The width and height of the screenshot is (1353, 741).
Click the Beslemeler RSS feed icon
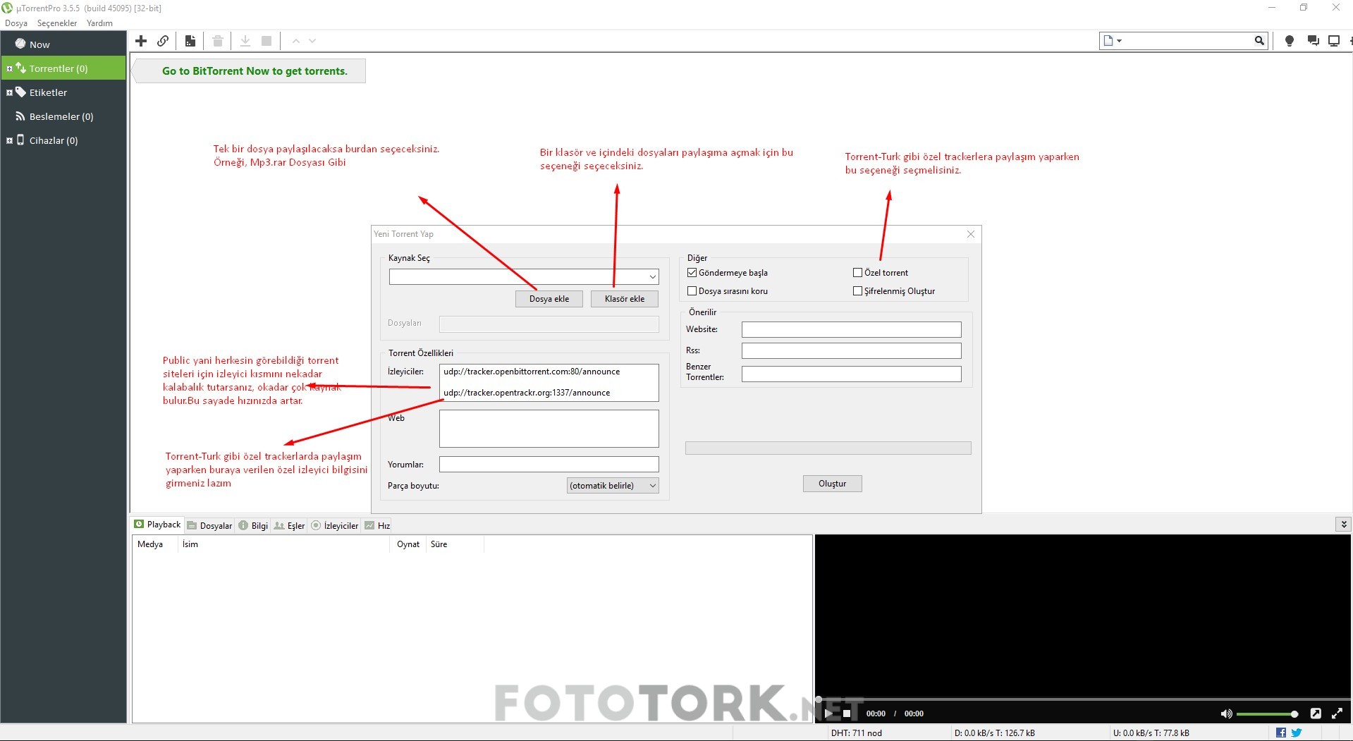(x=20, y=116)
